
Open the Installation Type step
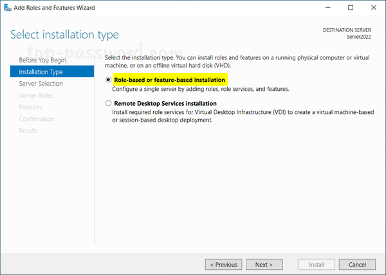[x=42, y=71]
